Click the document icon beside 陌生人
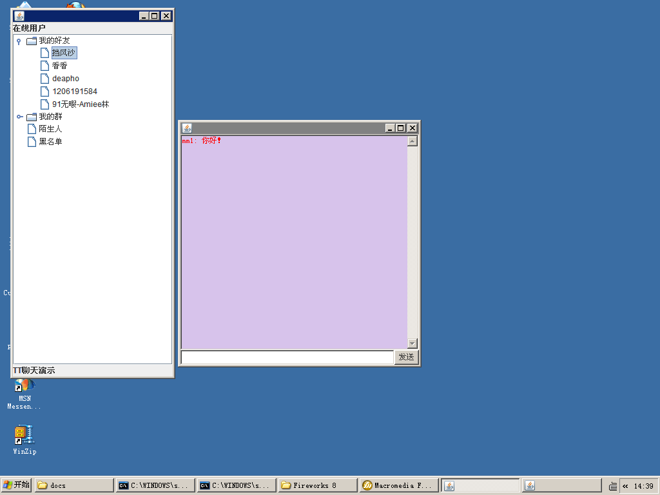This screenshot has width=660, height=495. 32,129
